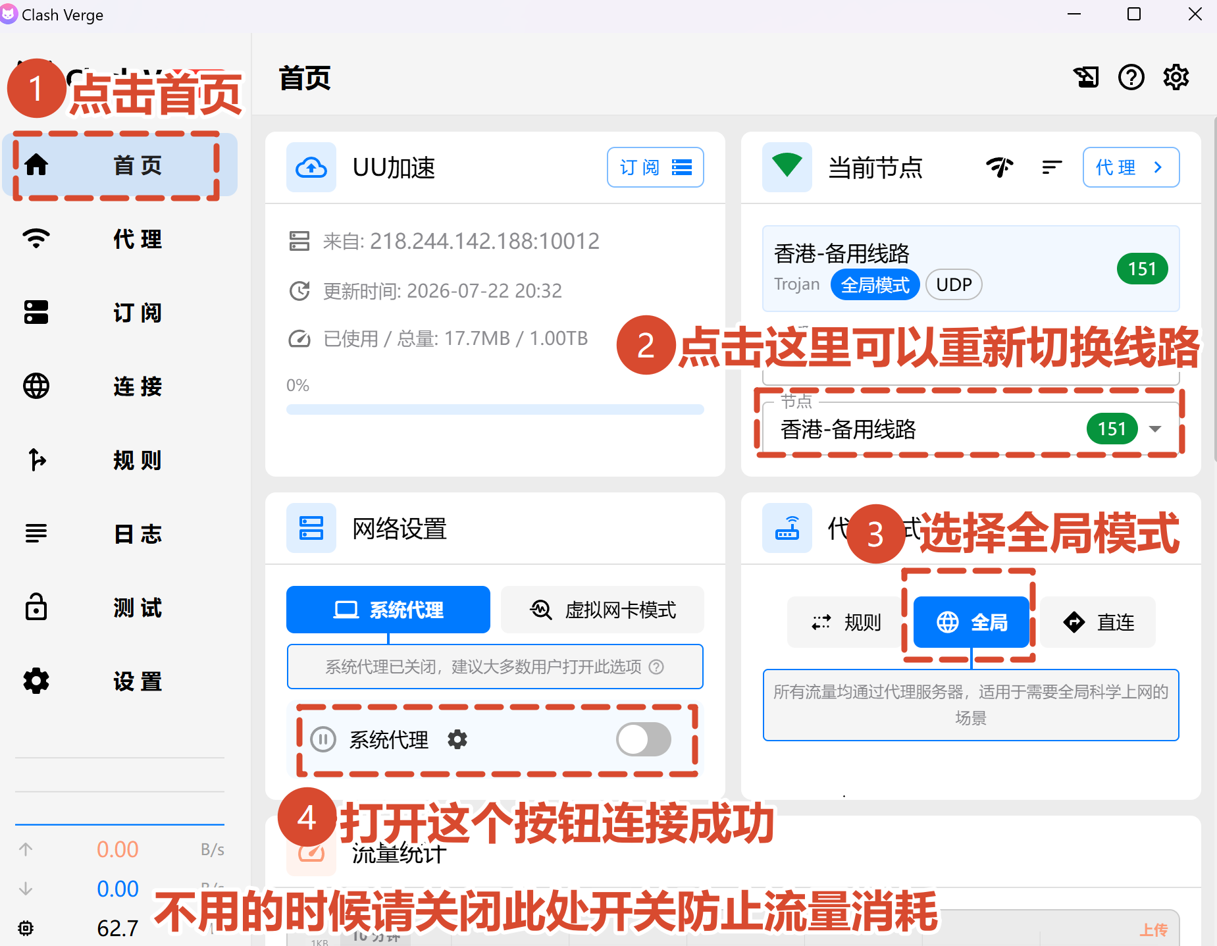Click the lock icon for sidebar 测试
The height and width of the screenshot is (946, 1217).
36,607
